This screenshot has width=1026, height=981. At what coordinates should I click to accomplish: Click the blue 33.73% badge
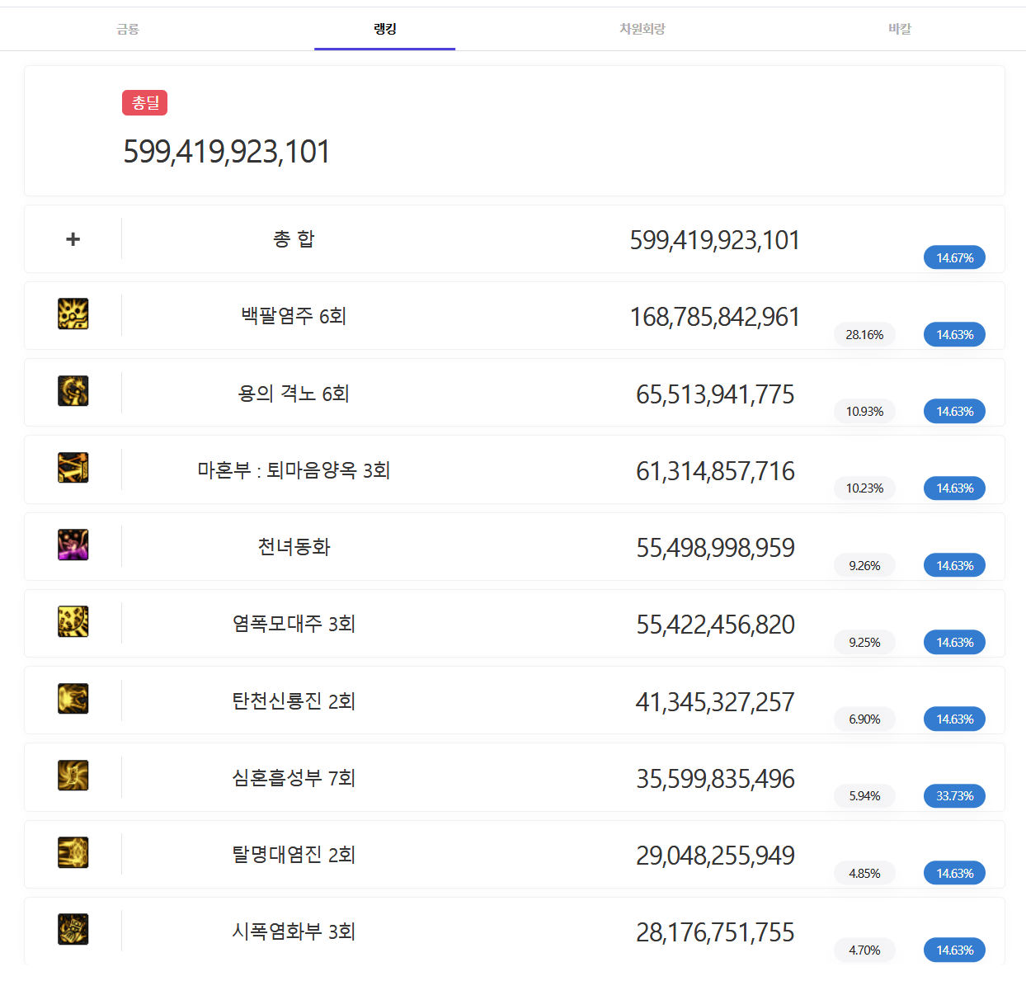click(954, 796)
